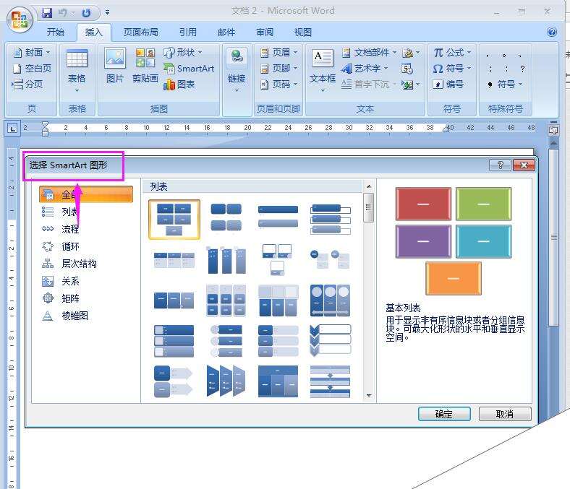Click the 编号 number insert button

coord(448,85)
